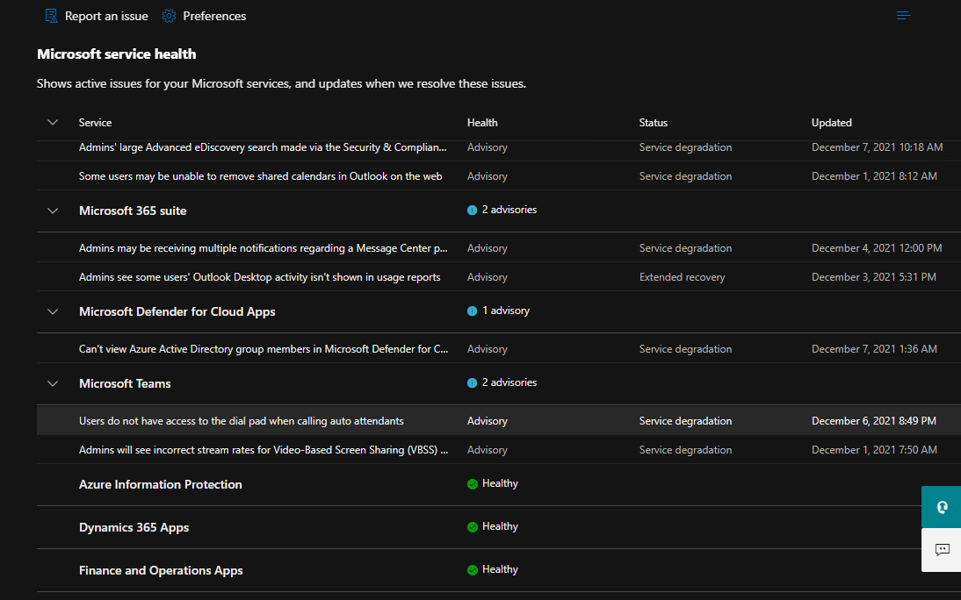Select the Finance and Operations Apps row
This screenshot has width=961, height=600.
click(161, 570)
